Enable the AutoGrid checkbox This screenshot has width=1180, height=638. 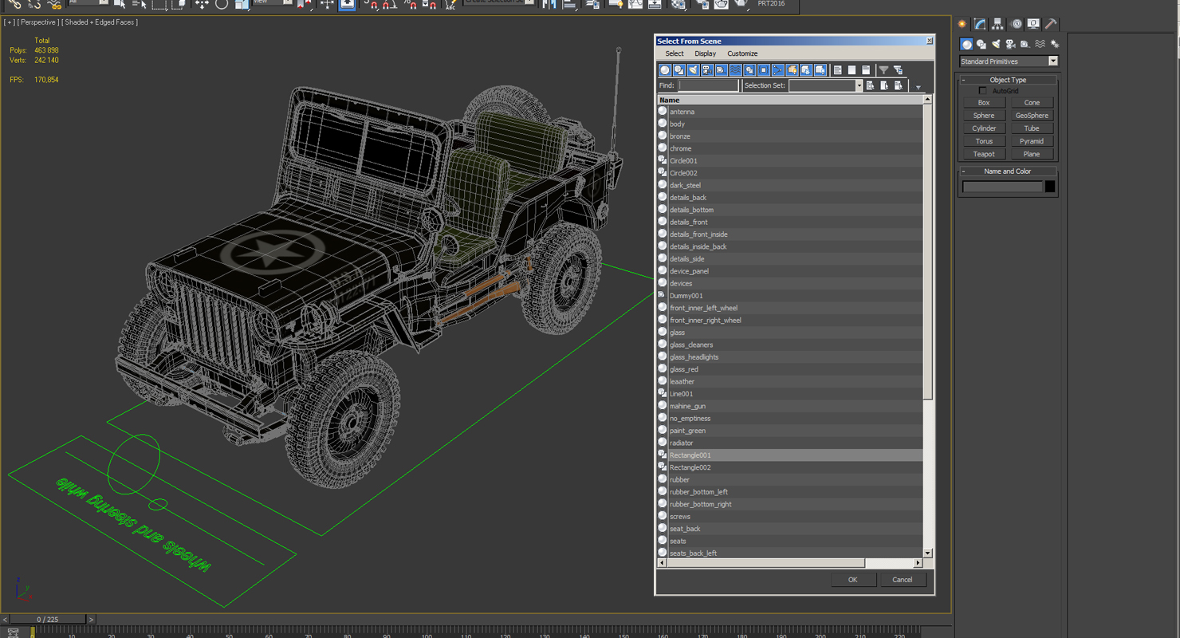(982, 91)
